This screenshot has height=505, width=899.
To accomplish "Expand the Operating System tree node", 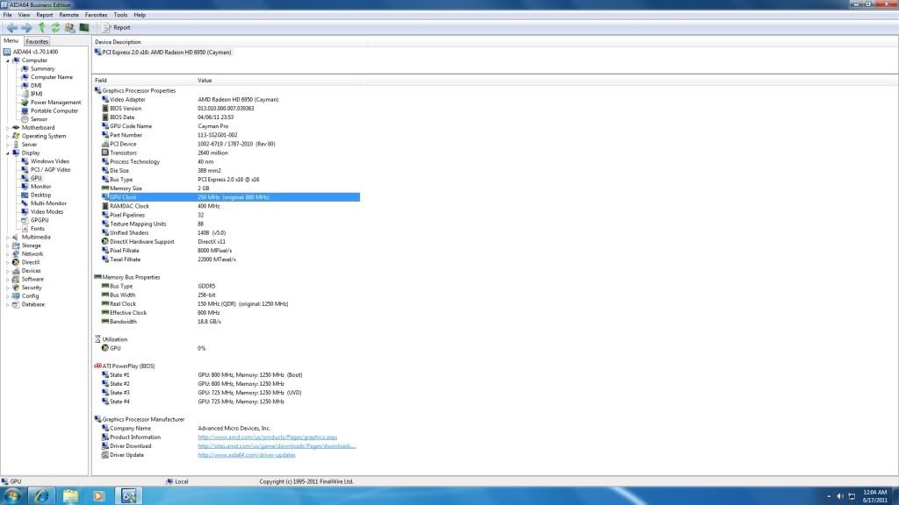I will [x=8, y=136].
